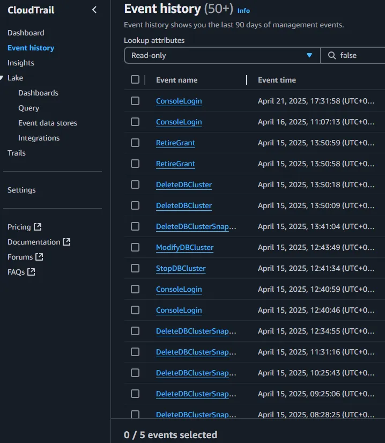Navigate to Trails in the sidebar

click(17, 153)
